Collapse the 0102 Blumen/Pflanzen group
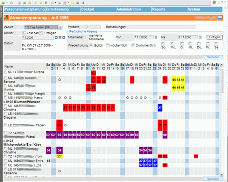The image size is (228, 182). (5, 102)
